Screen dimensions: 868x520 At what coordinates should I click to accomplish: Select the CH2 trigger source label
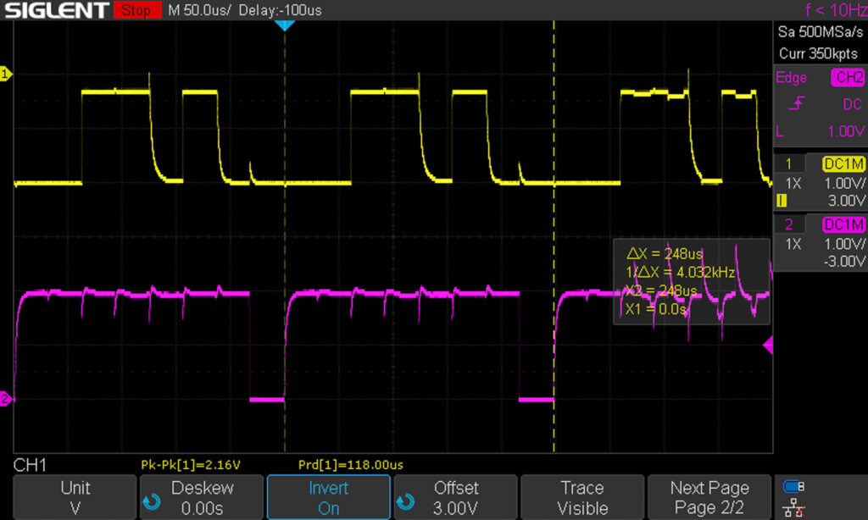(x=848, y=77)
